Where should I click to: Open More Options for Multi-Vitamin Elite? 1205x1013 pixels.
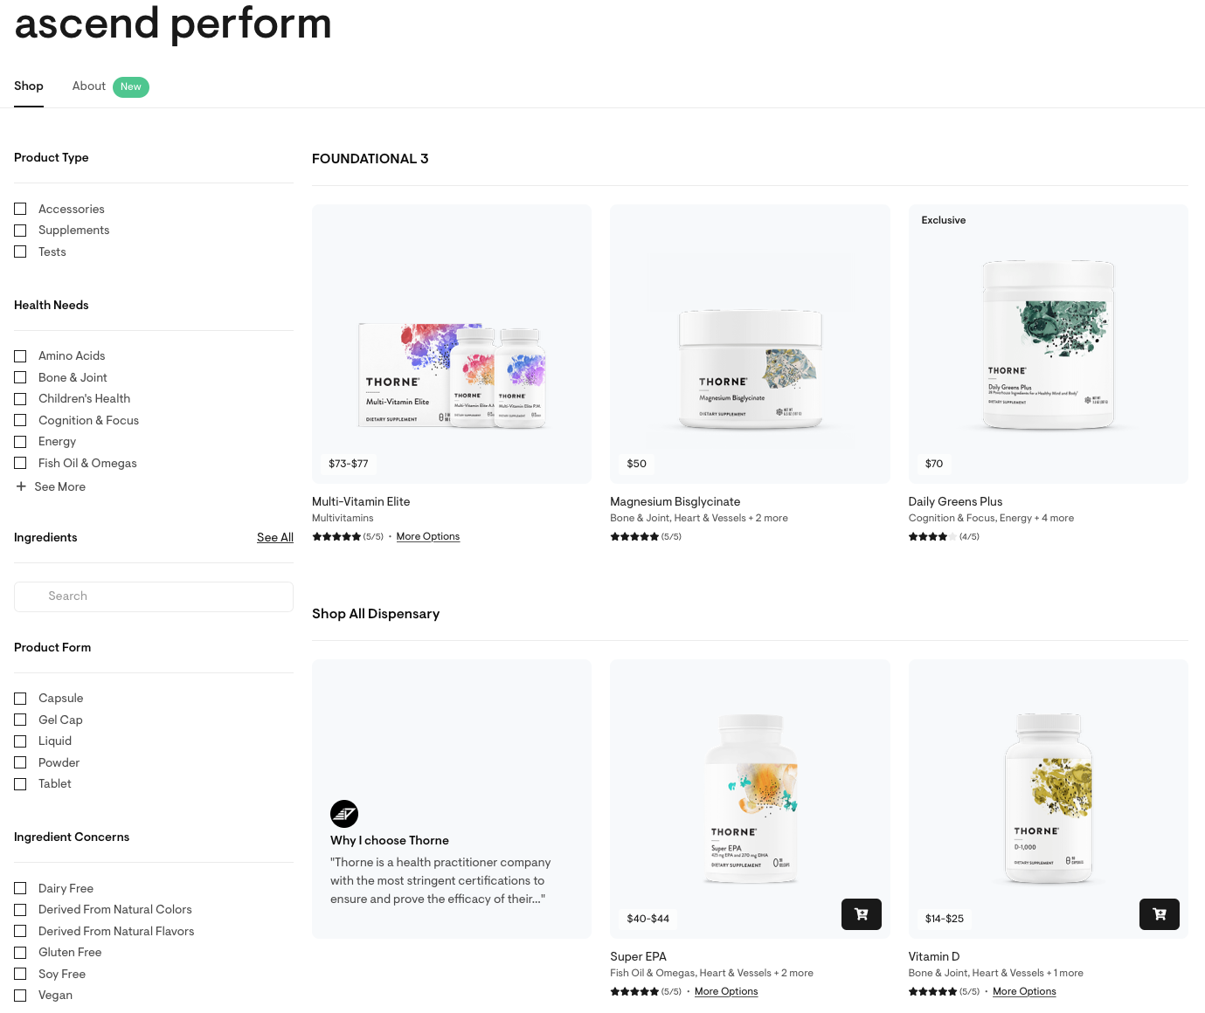(428, 536)
